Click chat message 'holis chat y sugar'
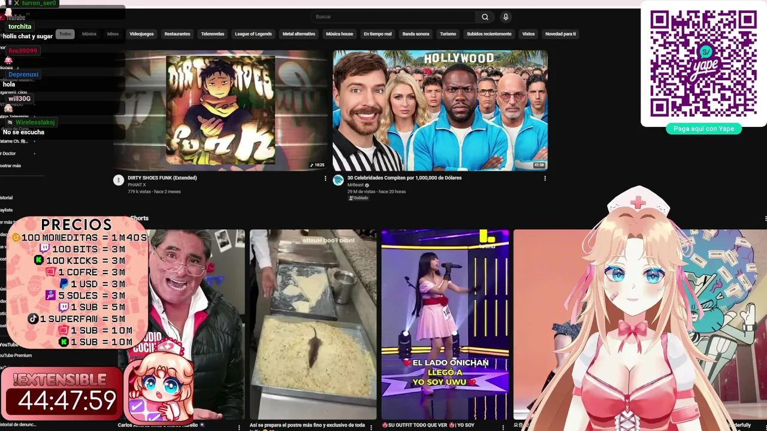This screenshot has height=431, width=767. (28, 37)
